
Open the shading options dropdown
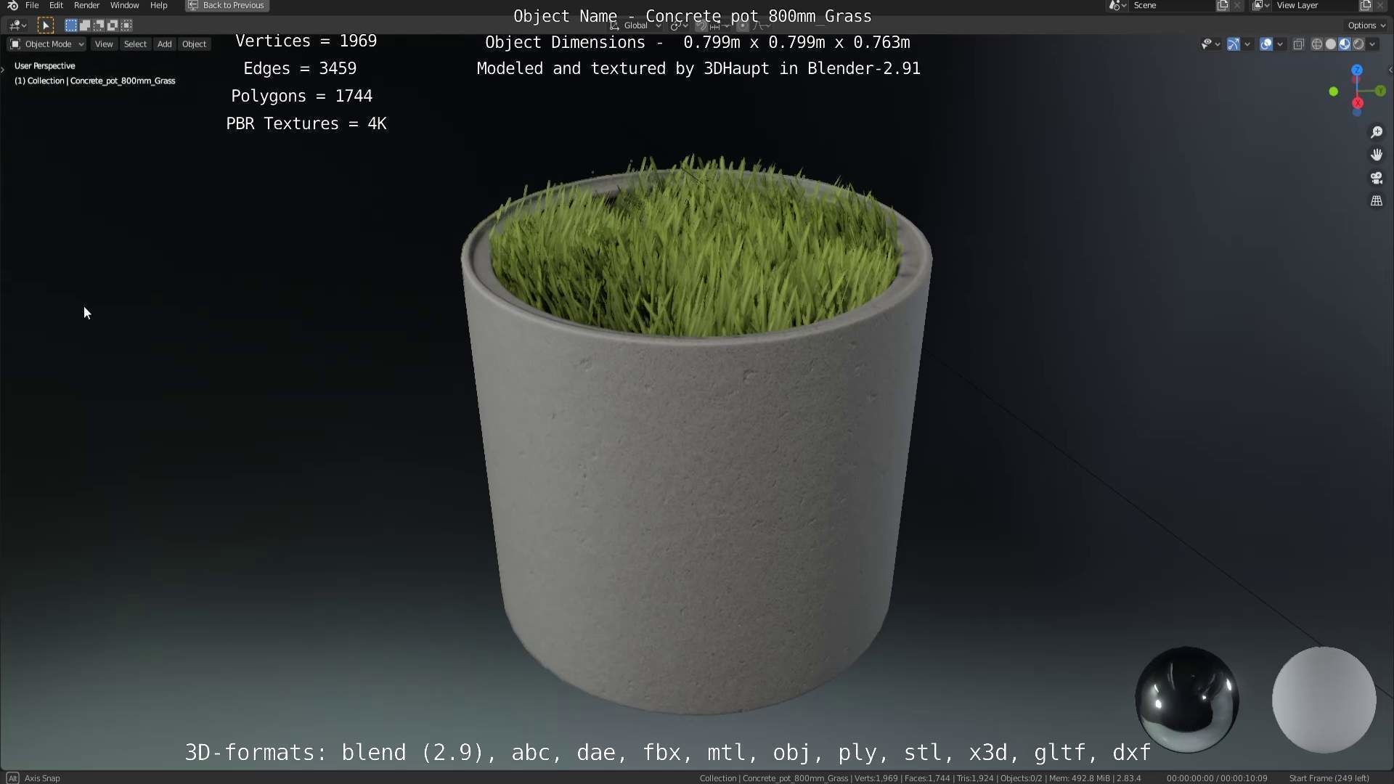1372,44
